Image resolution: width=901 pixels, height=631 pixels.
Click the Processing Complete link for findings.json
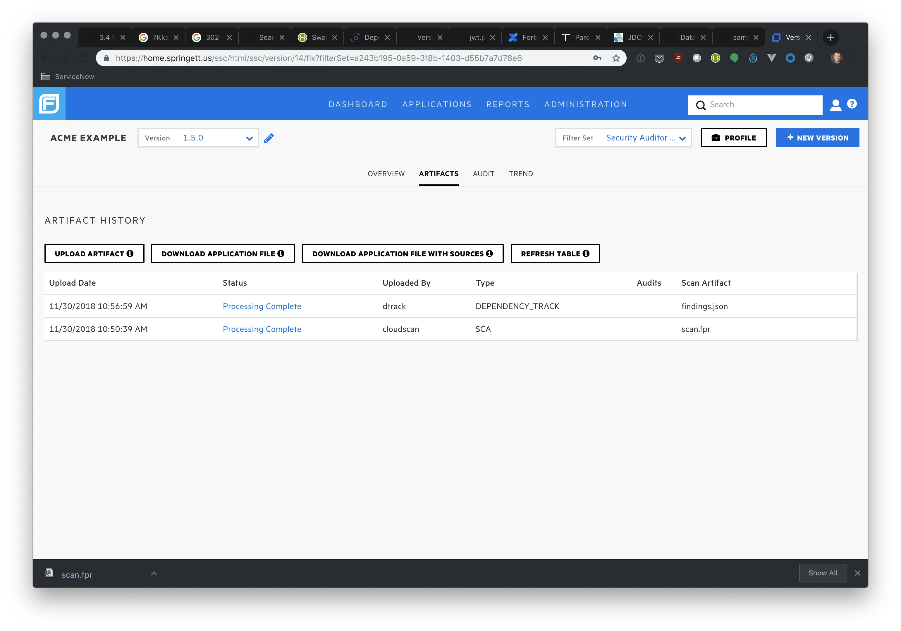pos(262,306)
